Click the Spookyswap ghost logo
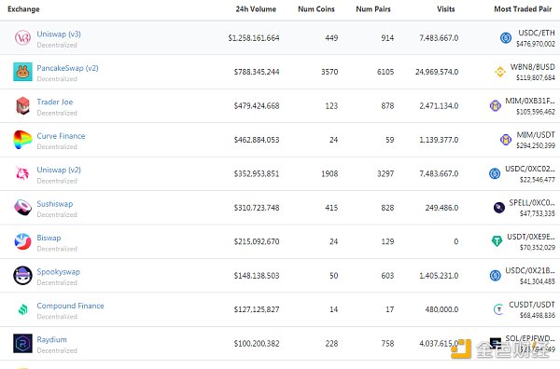This screenshot has height=369, width=560. 22,275
